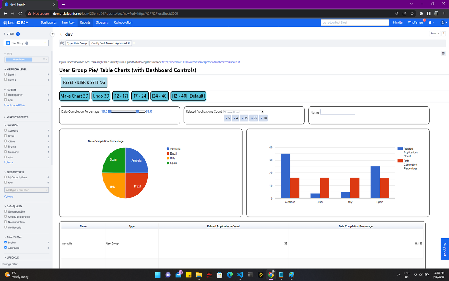This screenshot has height=281, width=449.
Task: Uncheck the Approved quality seal filter
Action: 5,248
